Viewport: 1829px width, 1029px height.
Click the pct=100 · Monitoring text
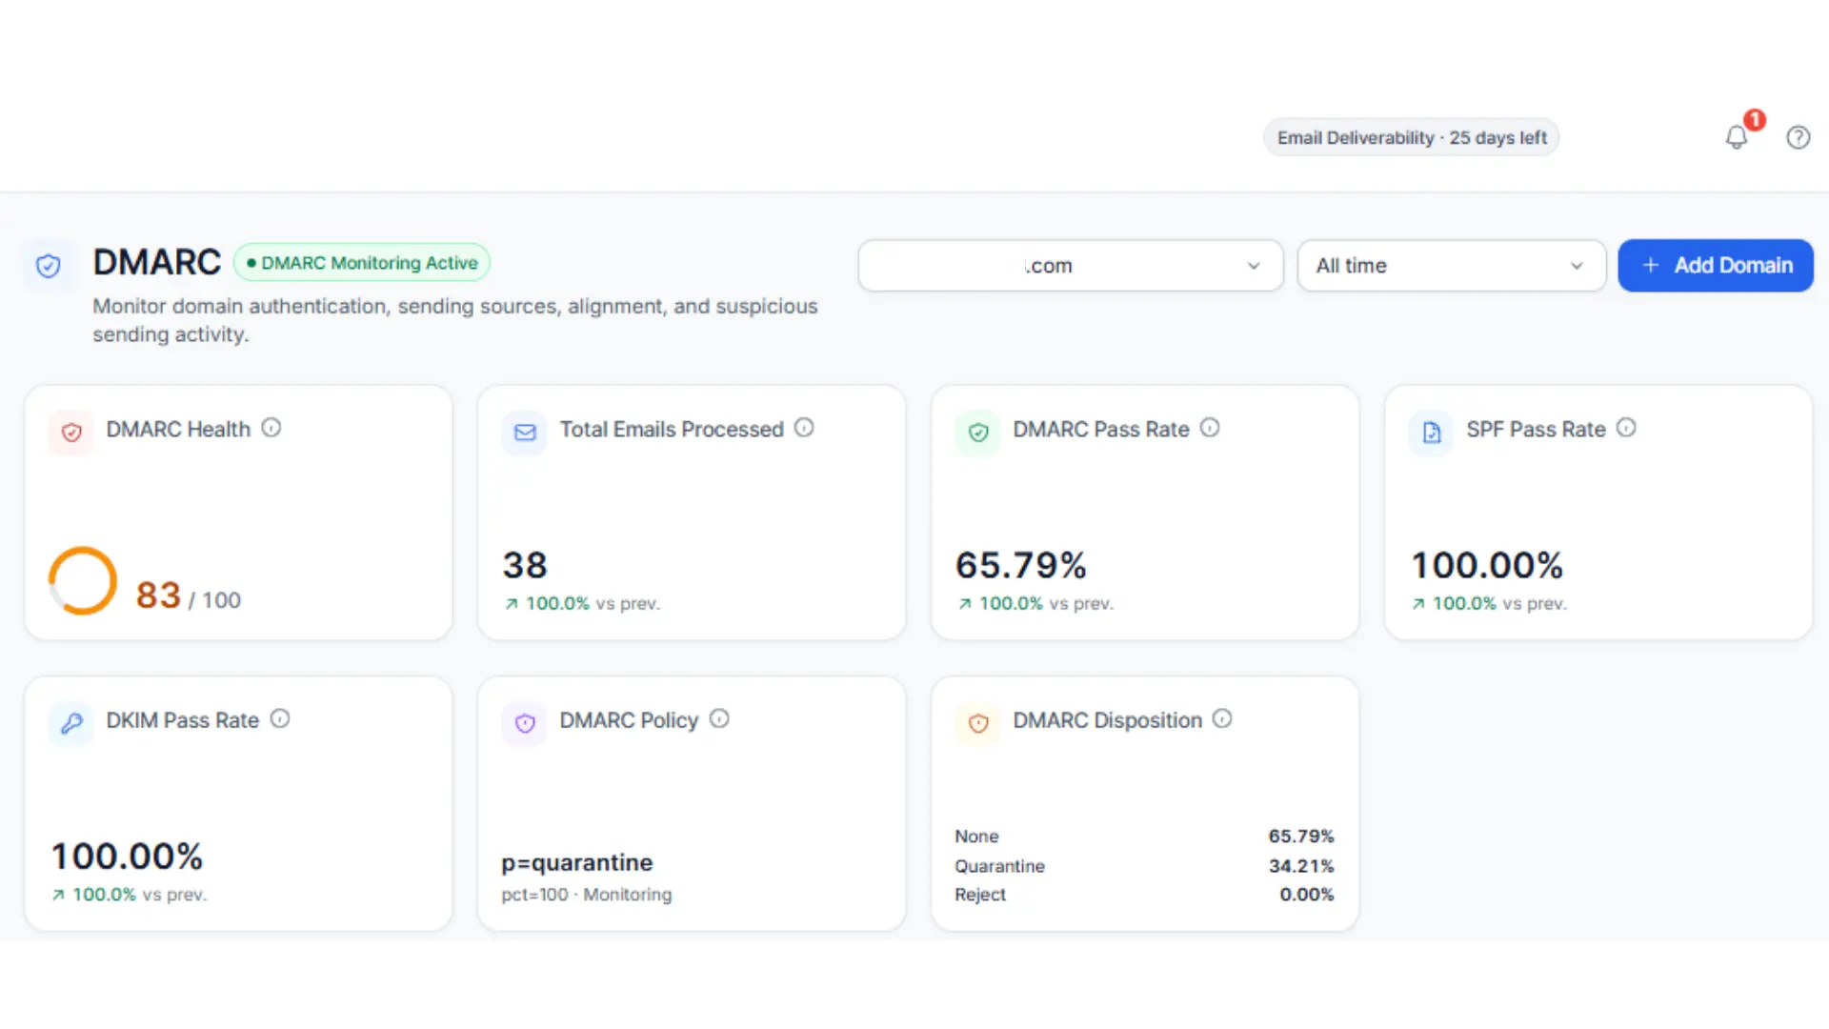pyautogui.click(x=587, y=895)
